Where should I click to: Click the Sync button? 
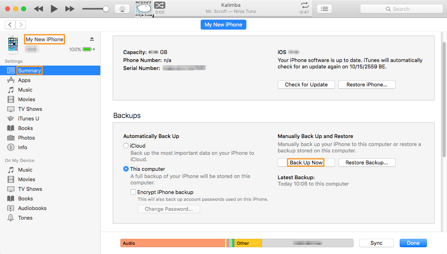376,243
